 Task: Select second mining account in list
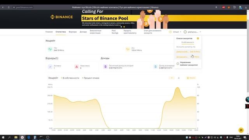(188, 57)
